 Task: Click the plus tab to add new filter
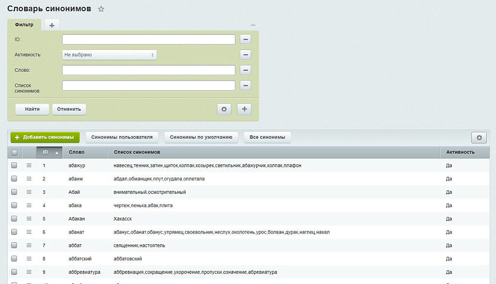pos(52,25)
